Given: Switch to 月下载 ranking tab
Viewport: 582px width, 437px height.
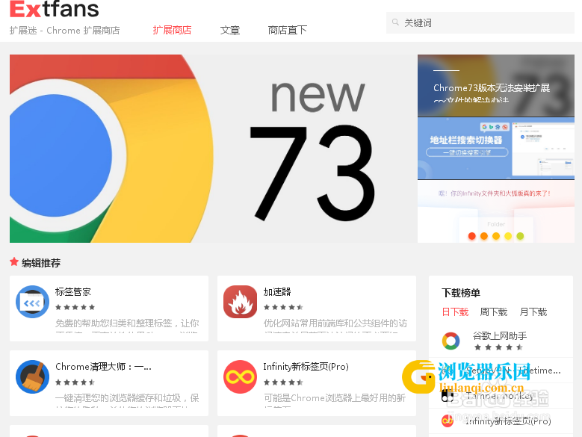Looking at the screenshot, I should click(x=533, y=312).
